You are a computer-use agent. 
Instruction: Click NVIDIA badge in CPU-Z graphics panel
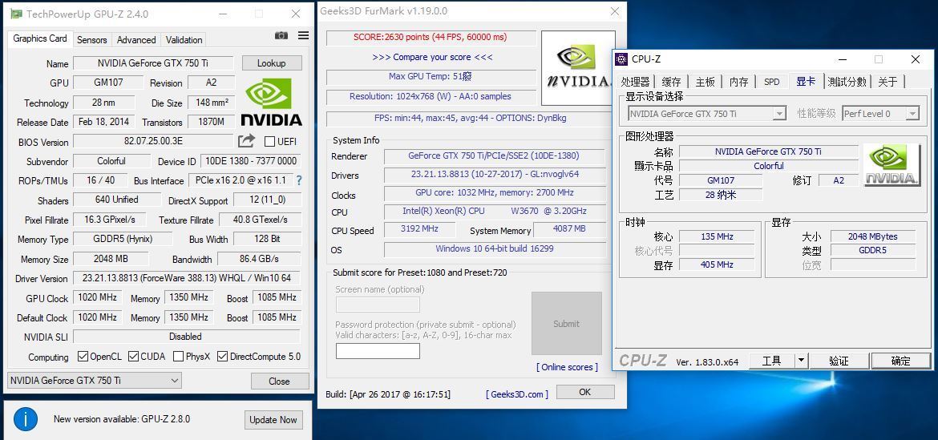(892, 165)
